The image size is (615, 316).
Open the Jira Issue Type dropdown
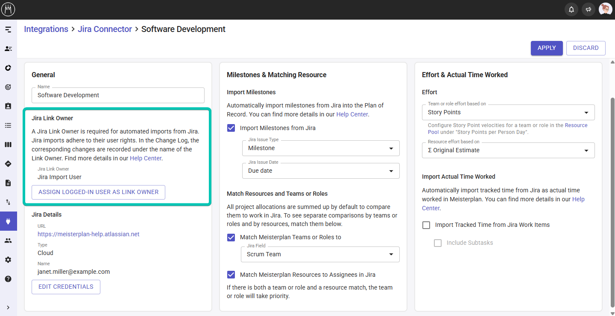tap(321, 148)
